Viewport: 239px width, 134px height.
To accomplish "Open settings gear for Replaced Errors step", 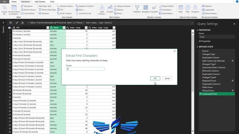I will click(233, 81).
